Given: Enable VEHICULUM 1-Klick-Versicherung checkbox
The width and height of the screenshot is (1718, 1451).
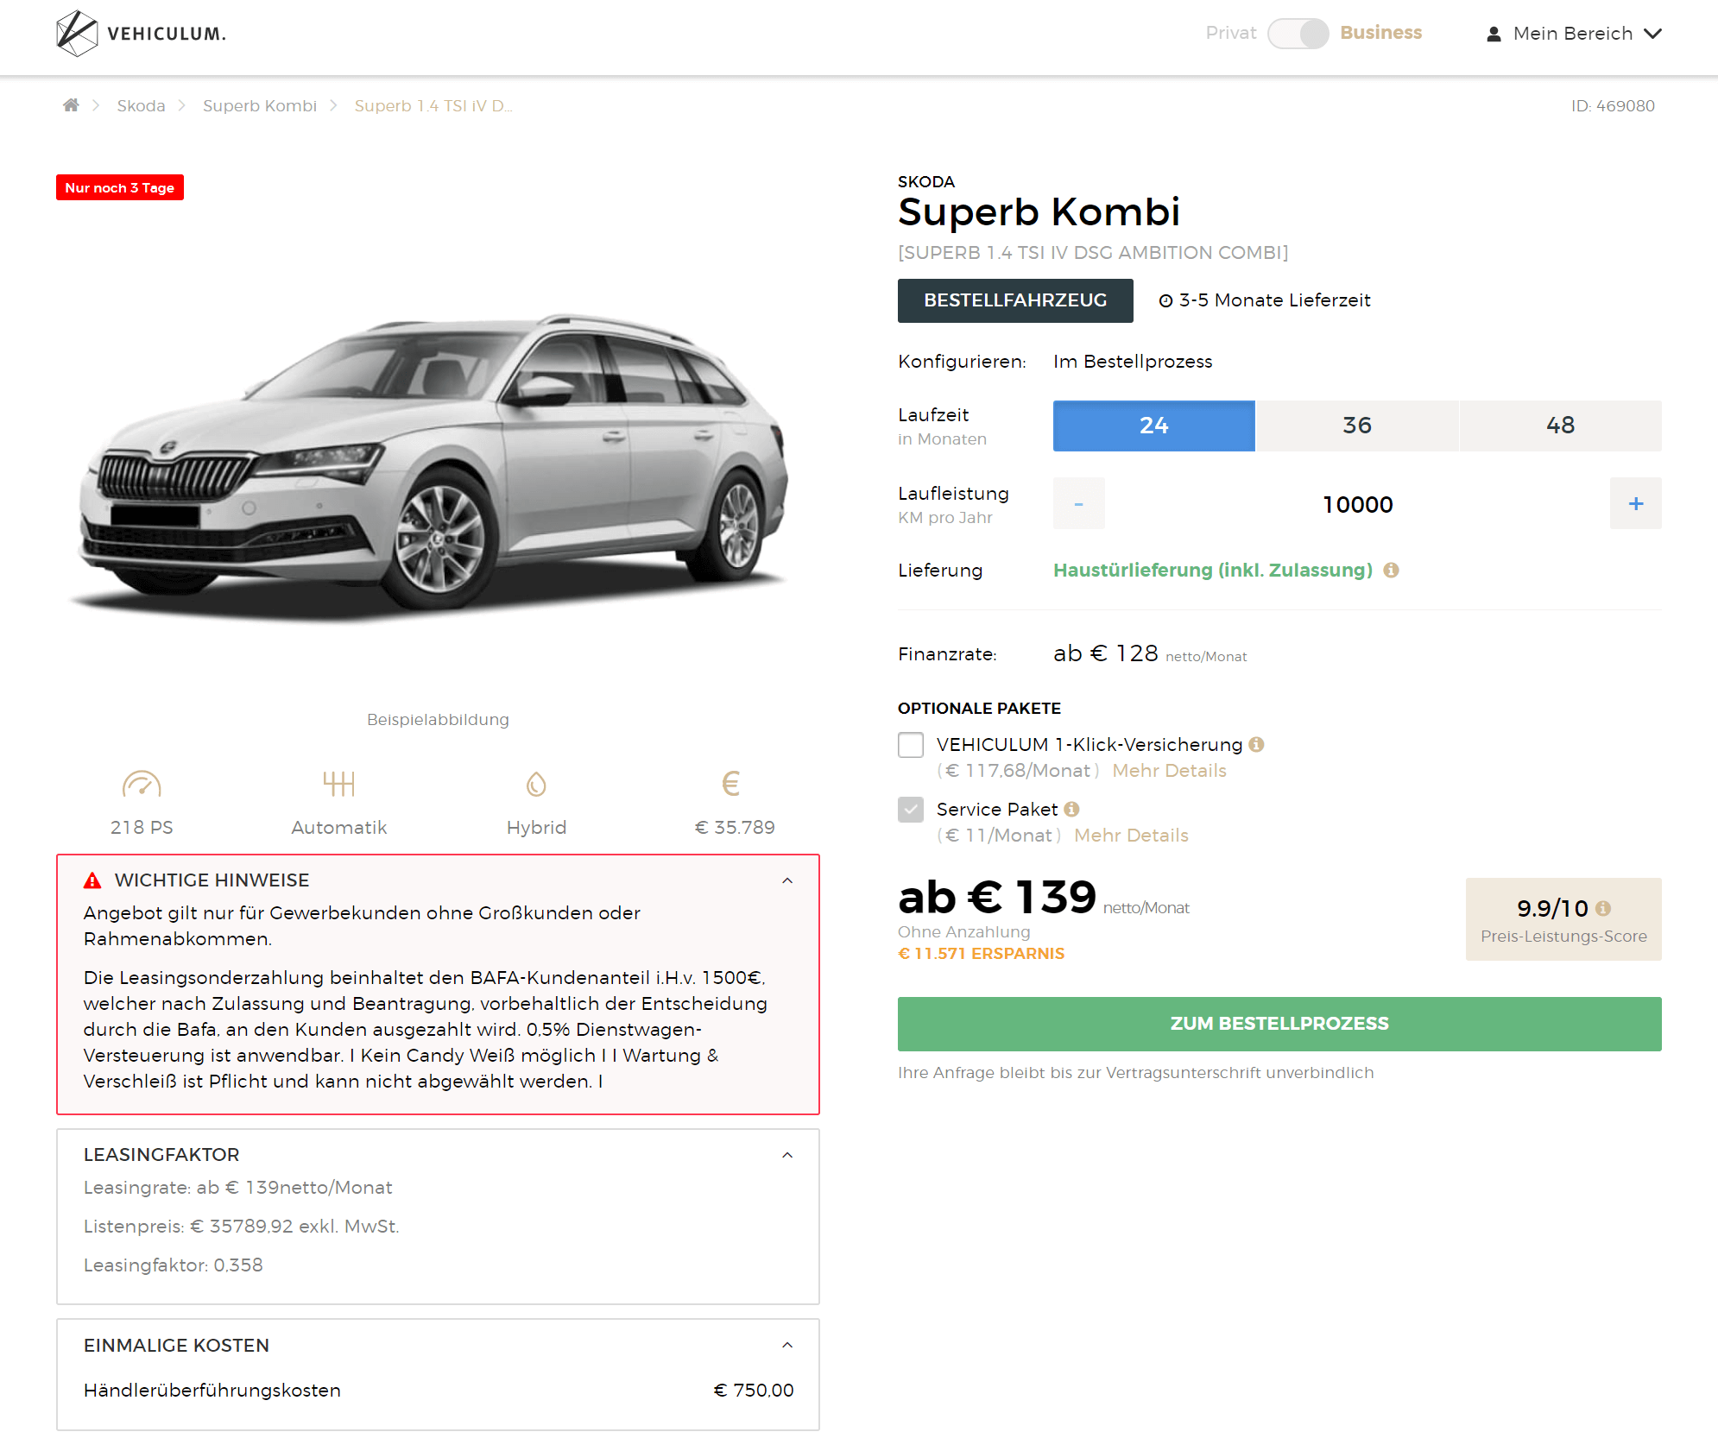Looking at the screenshot, I should click(x=911, y=745).
